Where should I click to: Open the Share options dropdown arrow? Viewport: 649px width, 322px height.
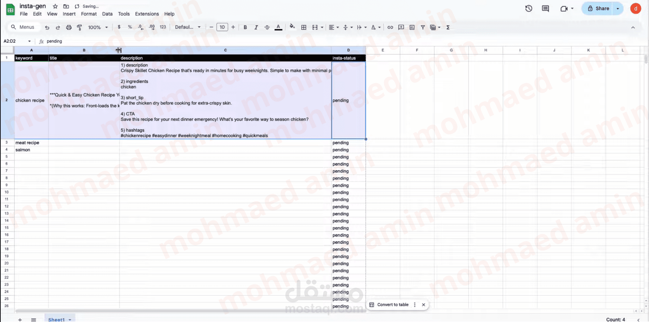[x=618, y=8]
